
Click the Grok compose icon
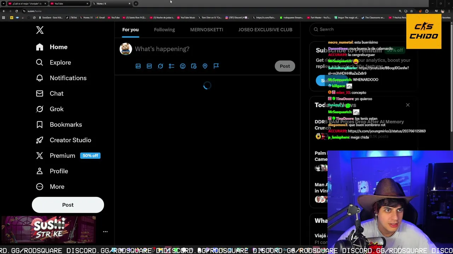(x=160, y=66)
